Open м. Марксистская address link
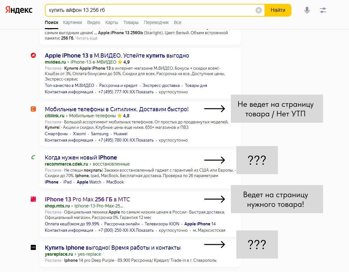The height and width of the screenshot is (272, 349). pyautogui.click(x=209, y=230)
